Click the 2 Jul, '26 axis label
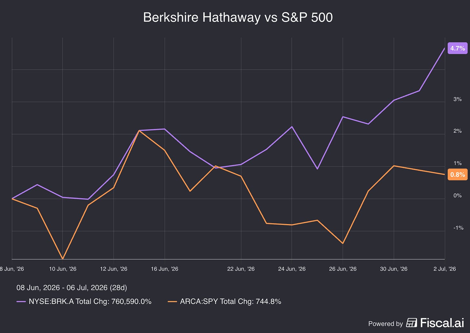 click(x=445, y=269)
